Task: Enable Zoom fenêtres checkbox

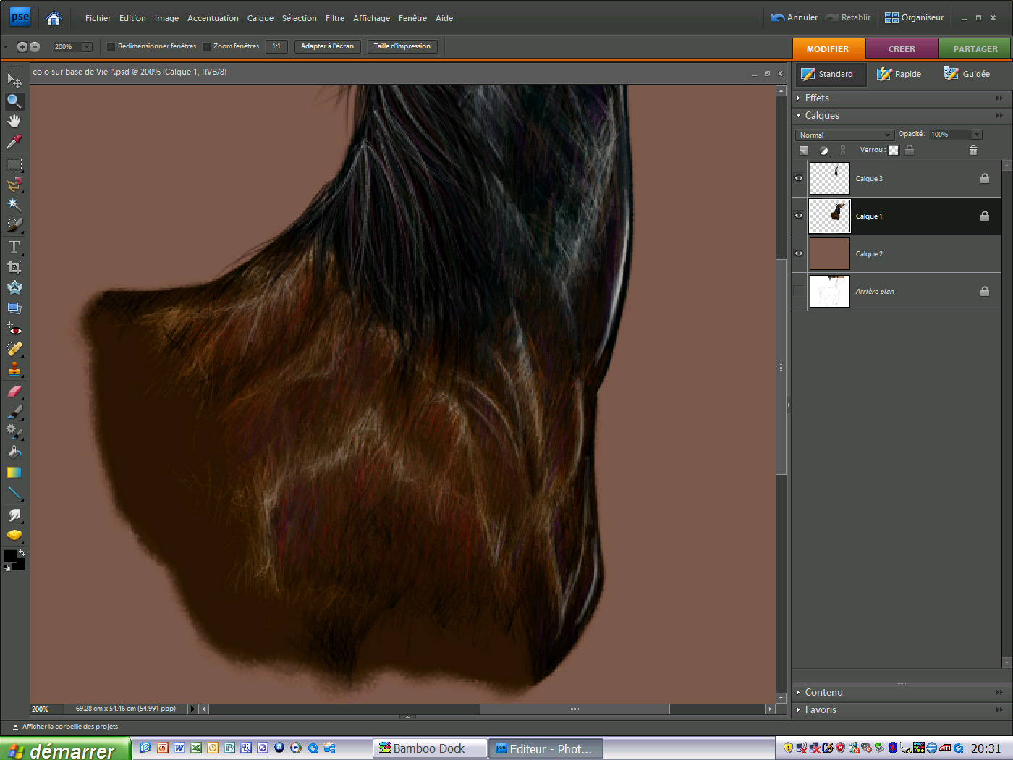Action: (206, 46)
